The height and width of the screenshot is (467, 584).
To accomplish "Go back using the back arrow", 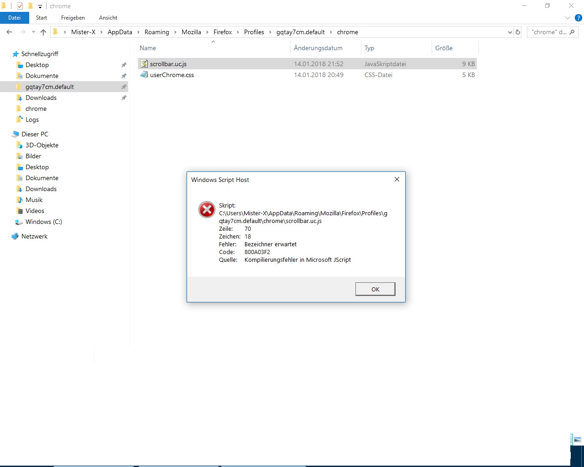I will coord(9,32).
